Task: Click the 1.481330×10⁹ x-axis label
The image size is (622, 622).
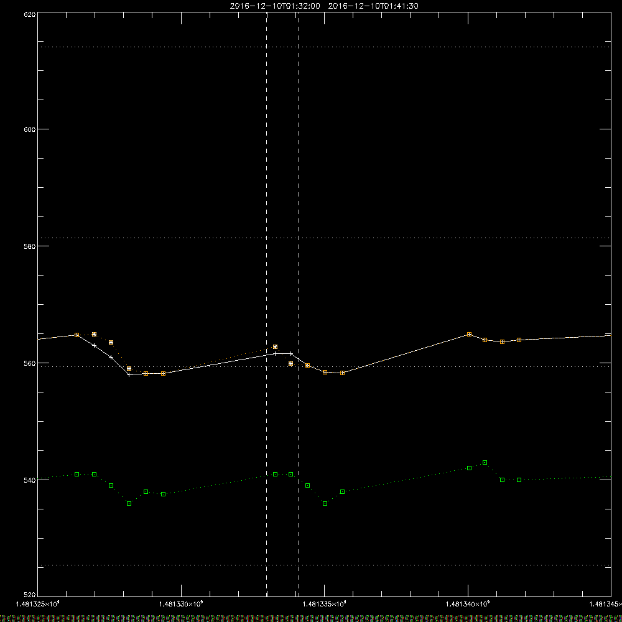Action: click(181, 604)
